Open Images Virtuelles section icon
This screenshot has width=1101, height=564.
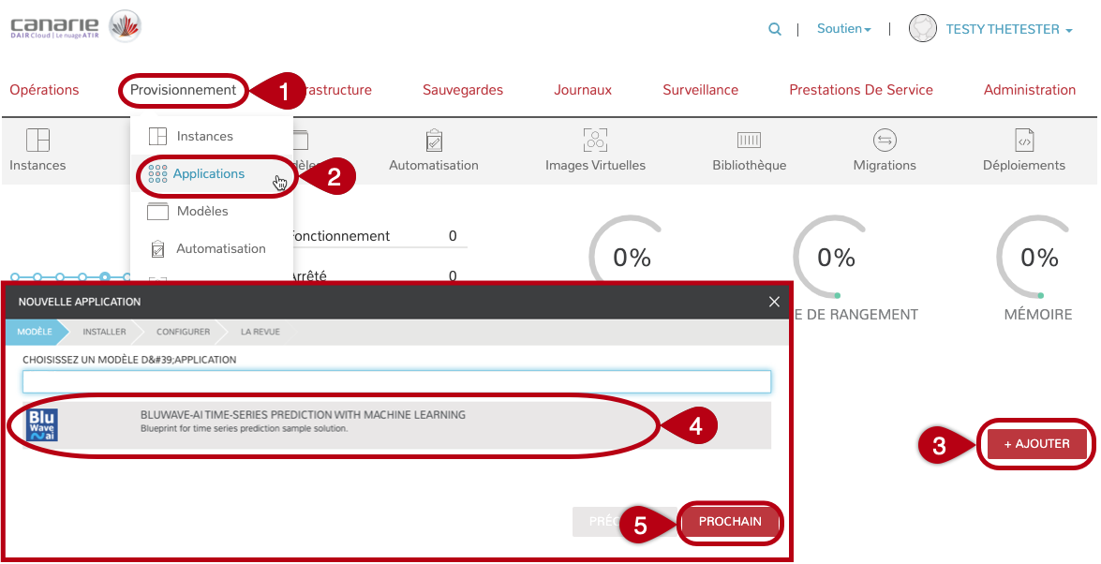[x=595, y=141]
